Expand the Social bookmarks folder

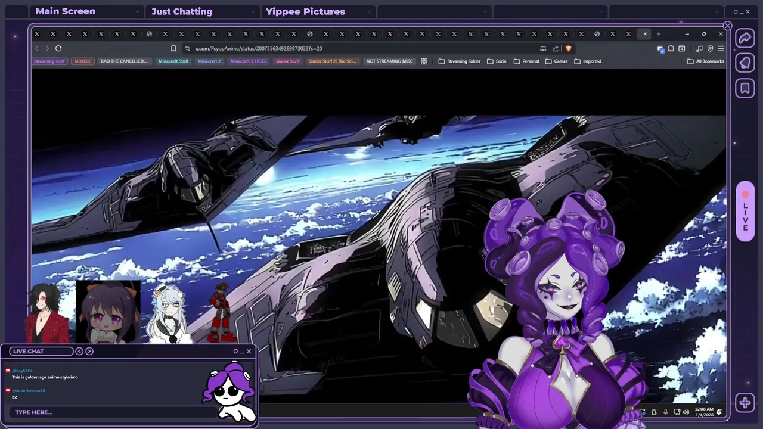pos(497,61)
